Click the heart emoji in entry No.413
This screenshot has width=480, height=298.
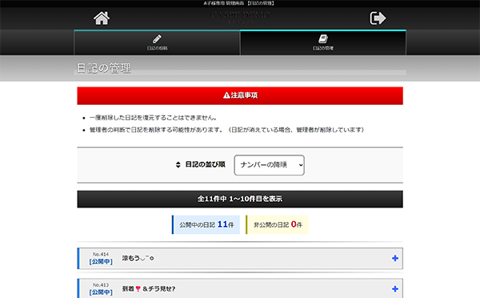click(x=138, y=288)
